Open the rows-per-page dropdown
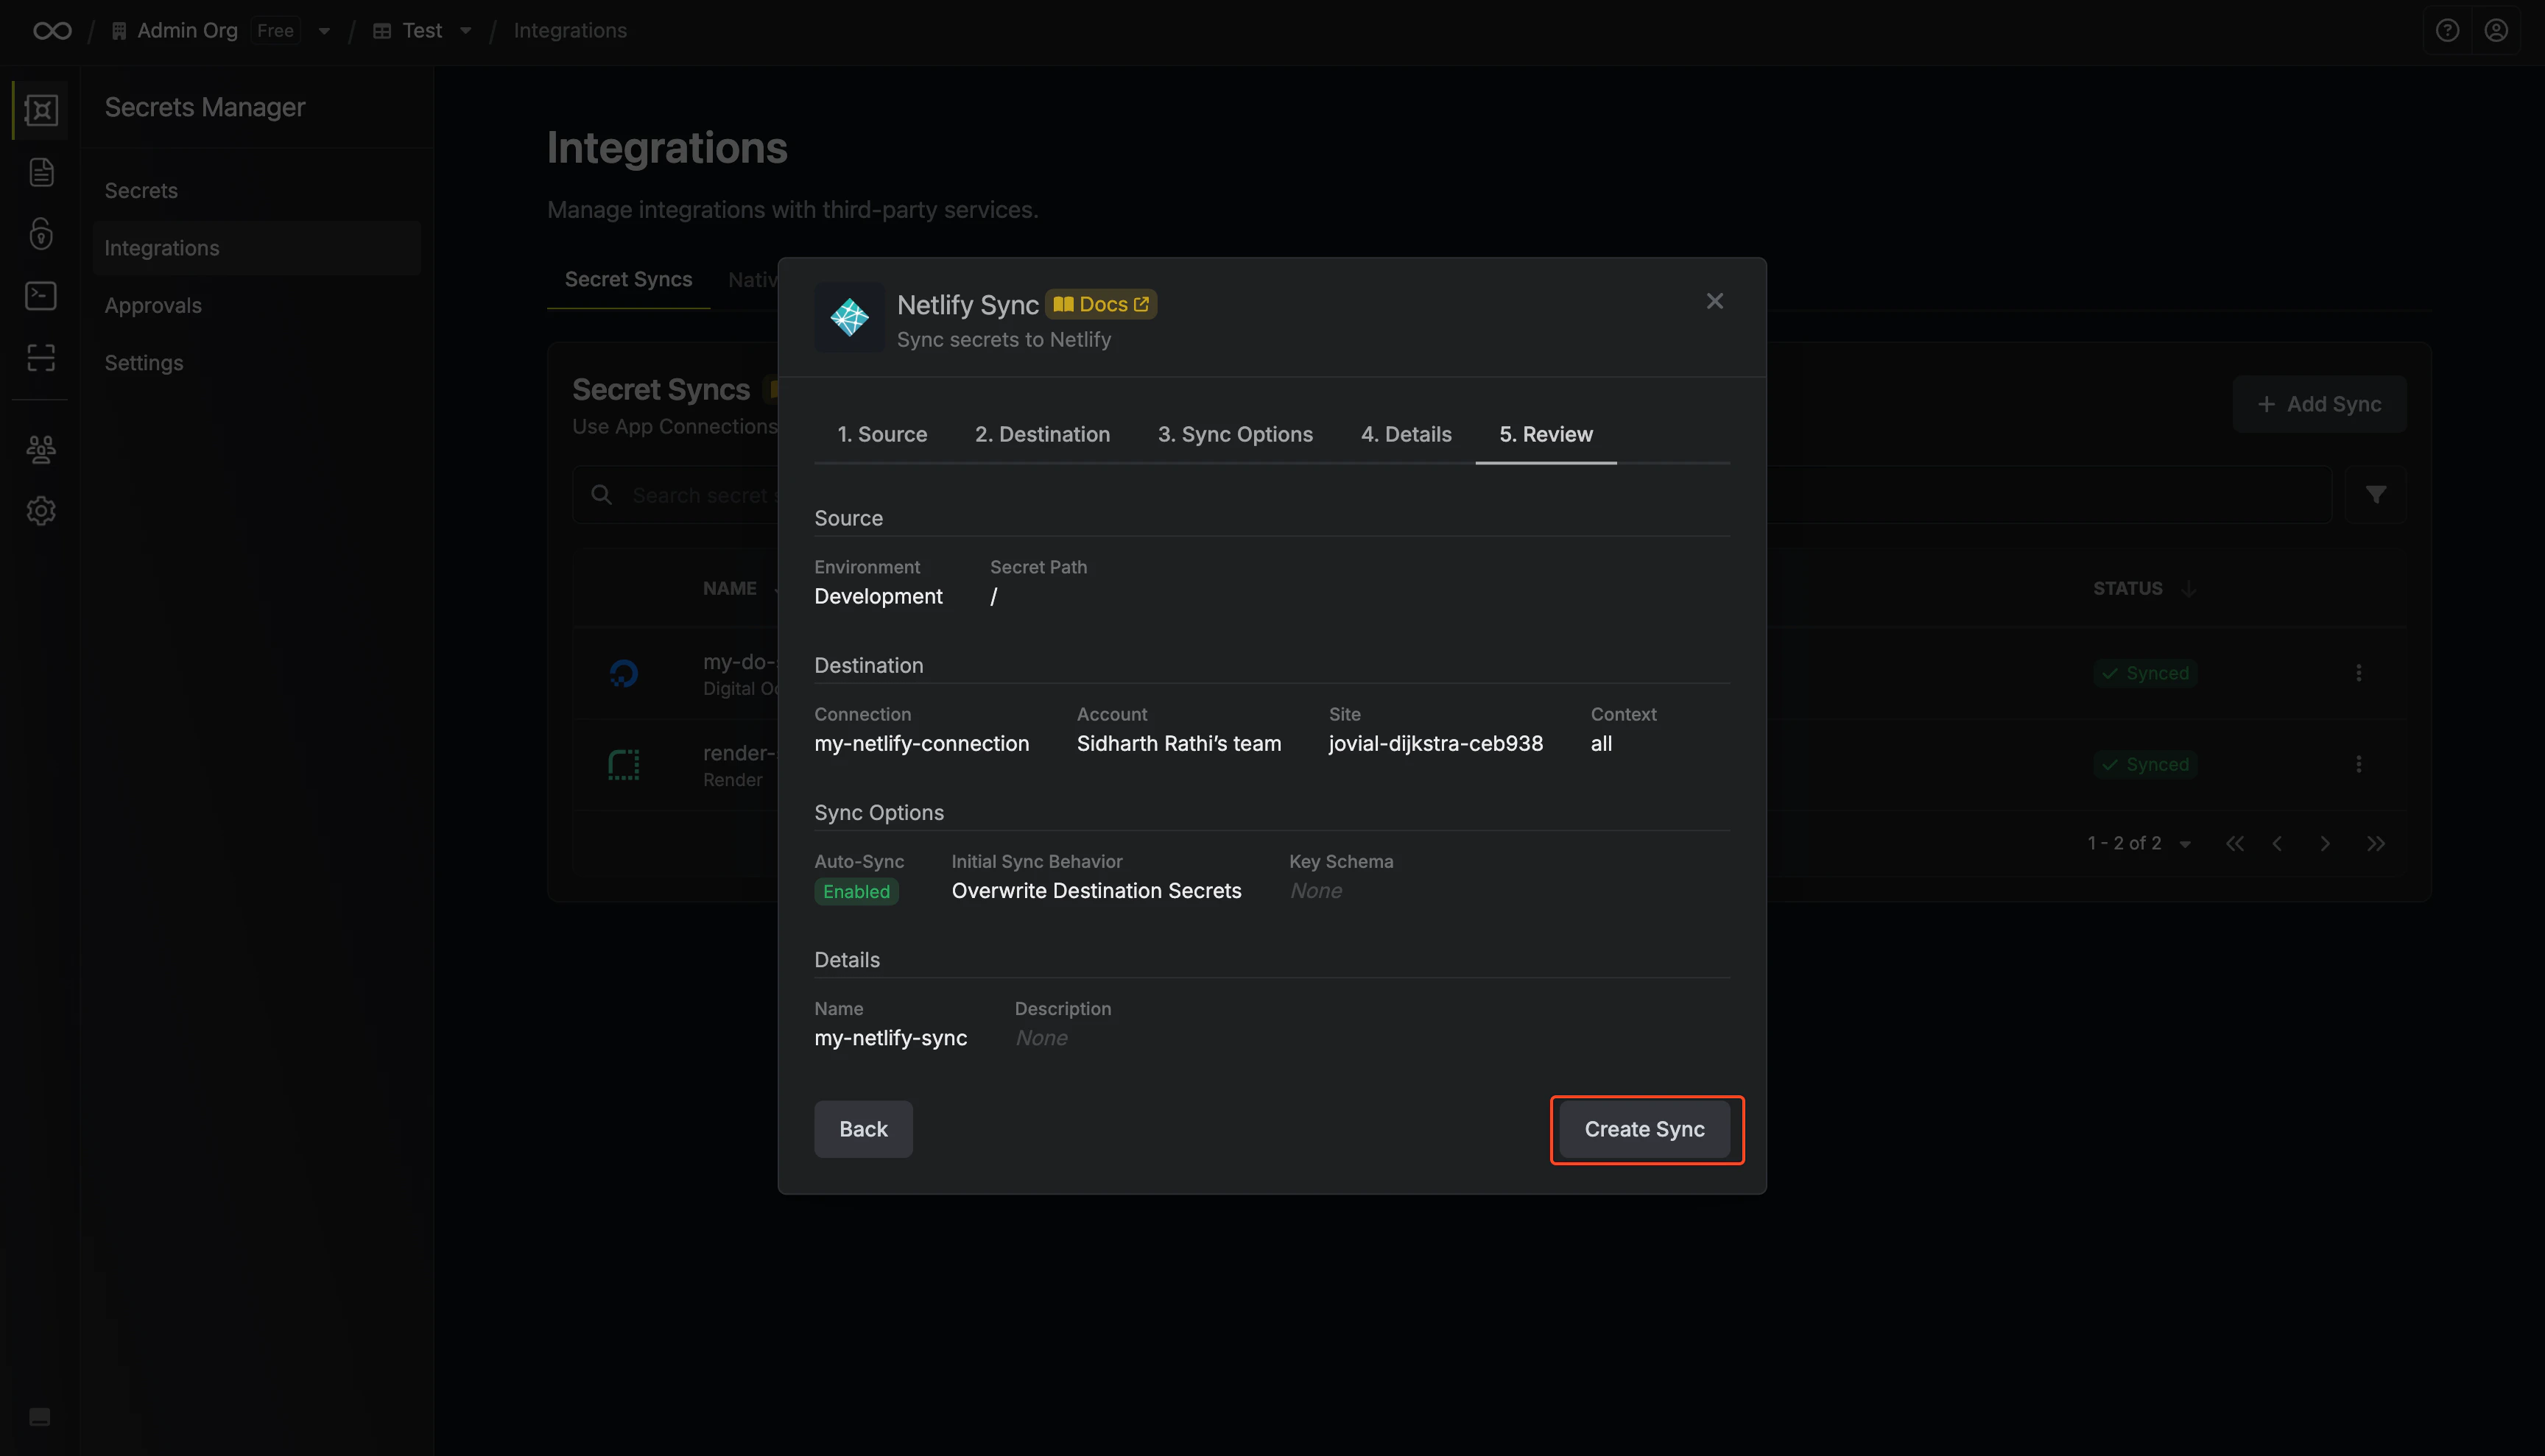 point(2185,845)
